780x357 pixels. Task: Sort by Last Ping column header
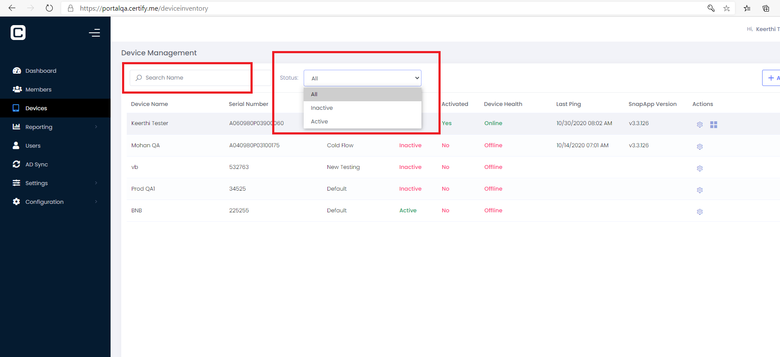click(x=568, y=104)
